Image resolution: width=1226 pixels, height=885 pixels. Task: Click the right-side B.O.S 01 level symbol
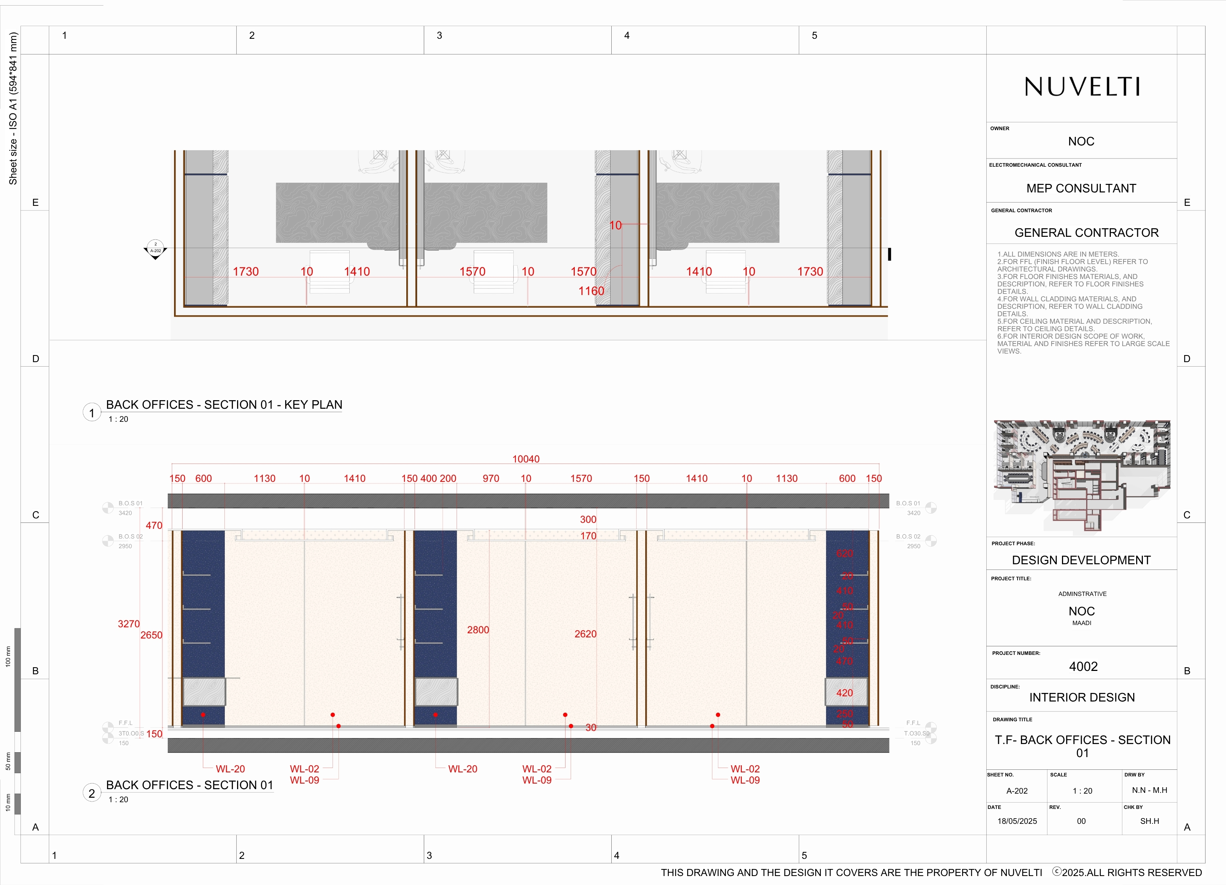click(931, 508)
